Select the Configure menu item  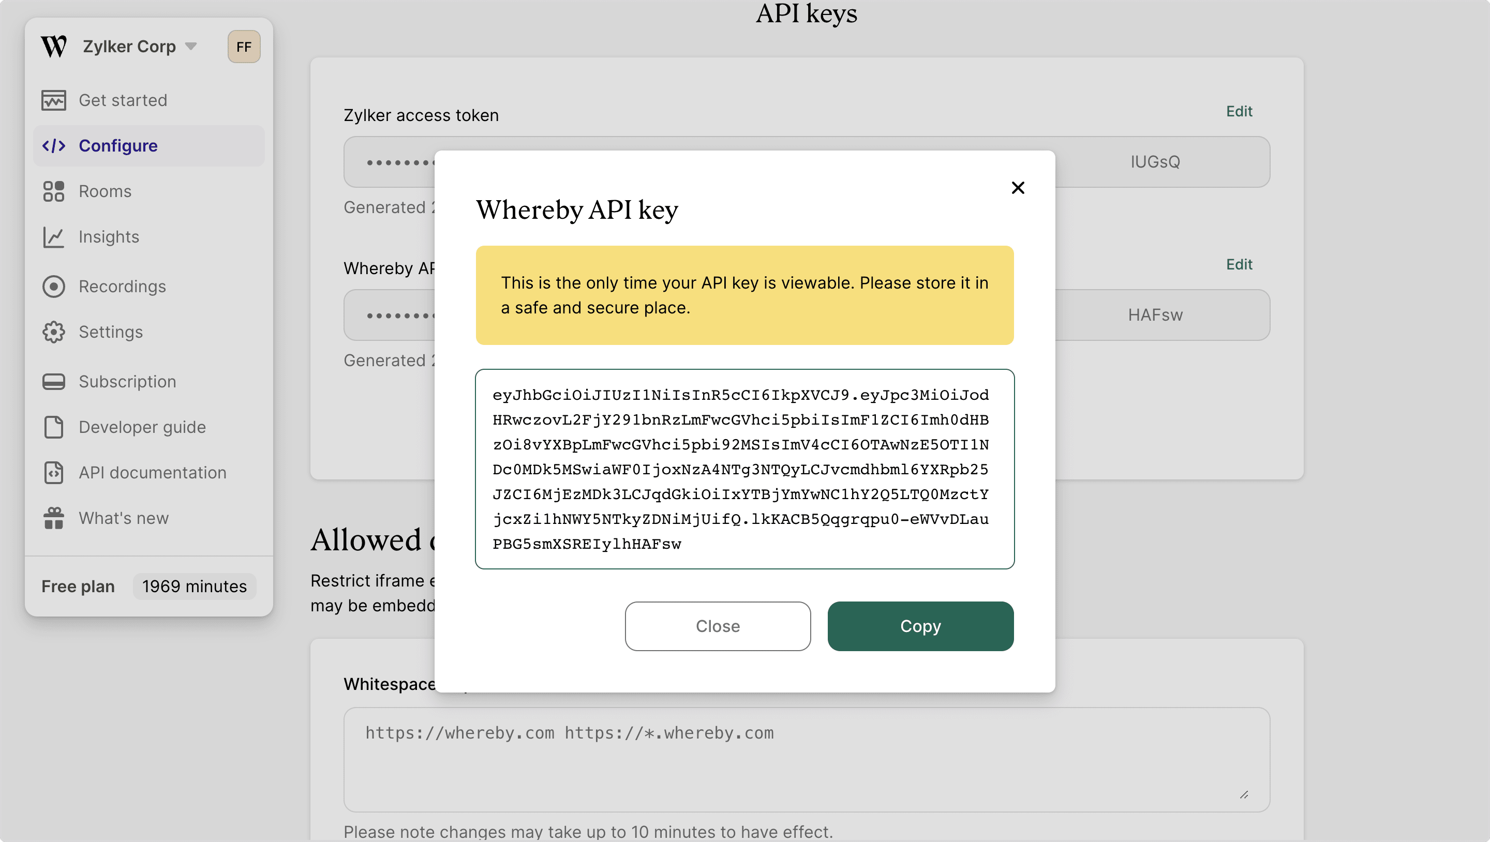point(148,146)
